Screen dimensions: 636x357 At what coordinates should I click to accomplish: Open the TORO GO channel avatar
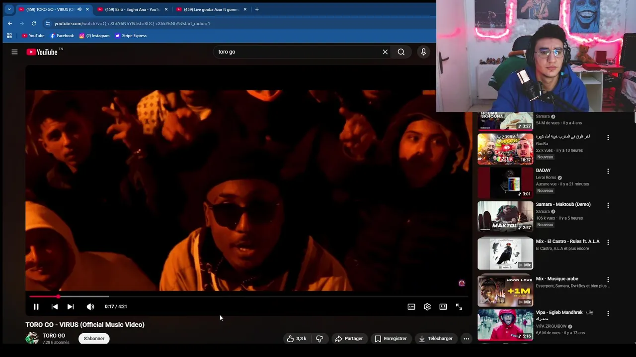point(32,338)
